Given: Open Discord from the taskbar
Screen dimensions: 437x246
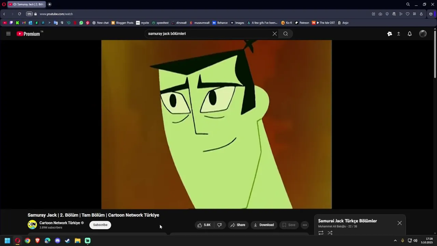Looking at the screenshot, I should pyautogui.click(x=57, y=241).
